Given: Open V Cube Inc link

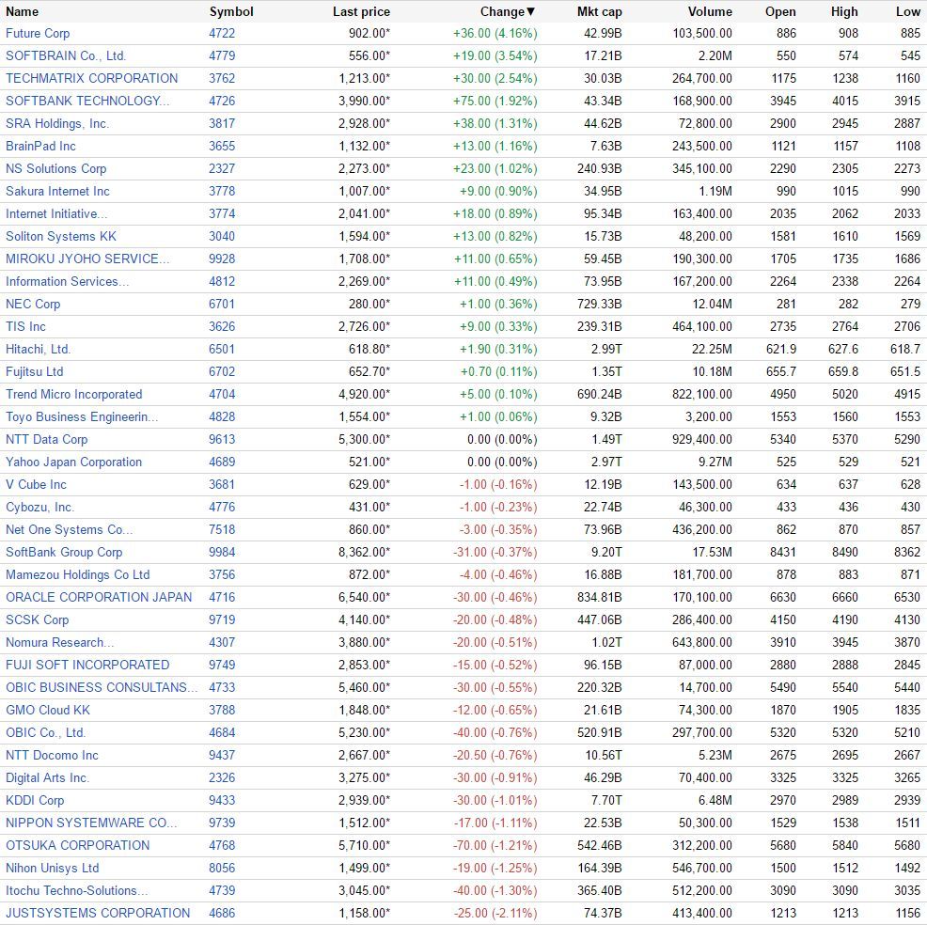Looking at the screenshot, I should pyautogui.click(x=36, y=484).
